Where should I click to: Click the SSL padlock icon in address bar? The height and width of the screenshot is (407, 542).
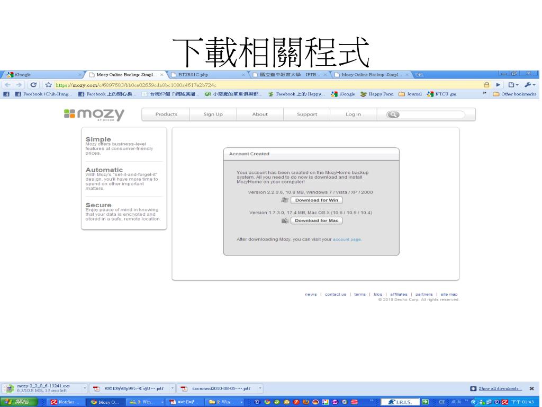click(x=486, y=85)
